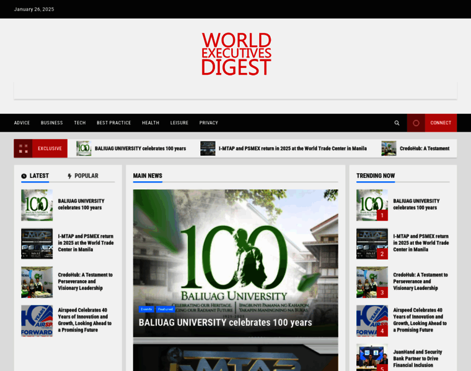Viewport: 471px width, 371px height.
Task: Open Latest story I-MTAP and PSMEX return
Action: [x=86, y=243]
